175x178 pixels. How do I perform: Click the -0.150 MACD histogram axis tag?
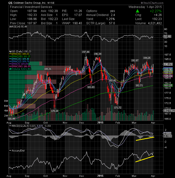[x=167, y=136]
